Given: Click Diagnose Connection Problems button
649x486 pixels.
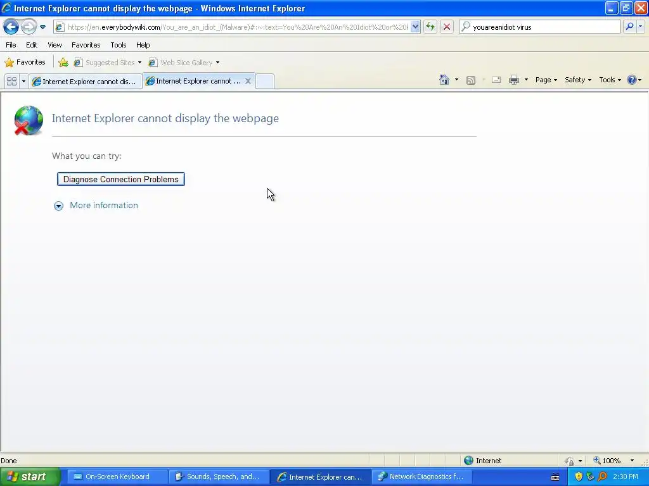Looking at the screenshot, I should pos(121,179).
